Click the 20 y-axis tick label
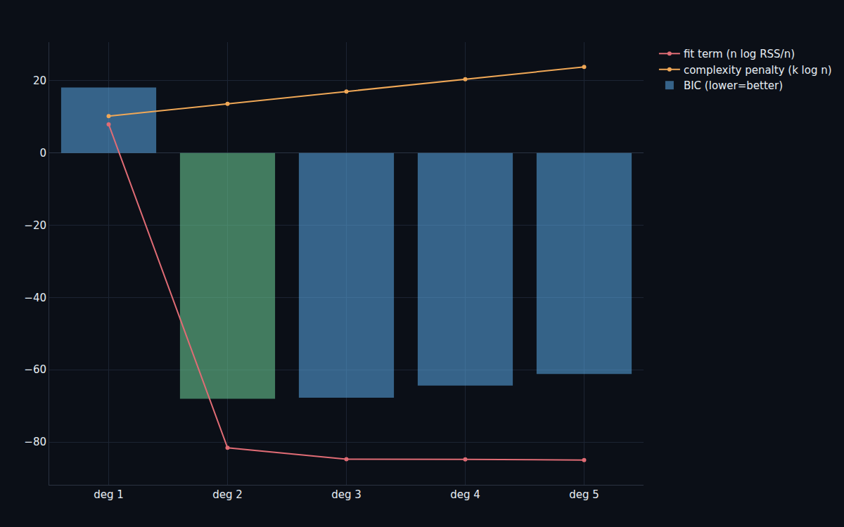The image size is (844, 527). coord(39,80)
